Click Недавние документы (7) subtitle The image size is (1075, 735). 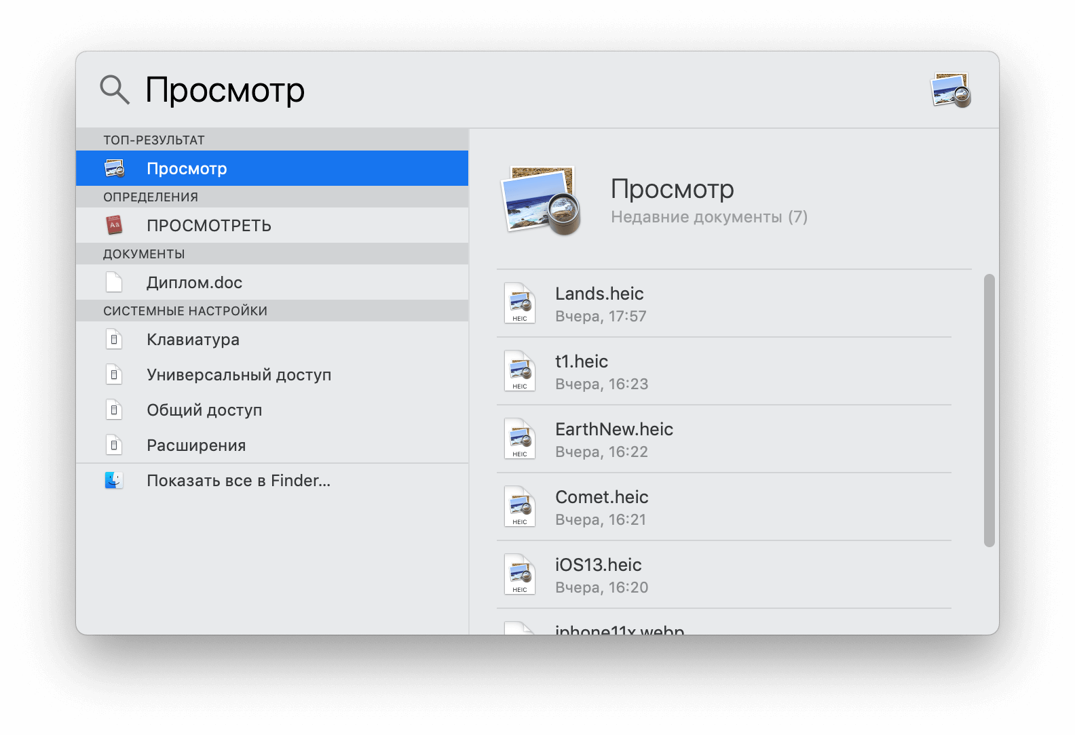pyautogui.click(x=709, y=217)
